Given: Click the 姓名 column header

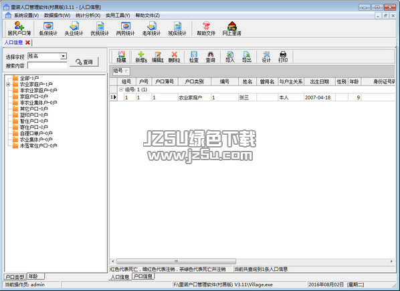Looking at the screenshot, I should [247, 81].
